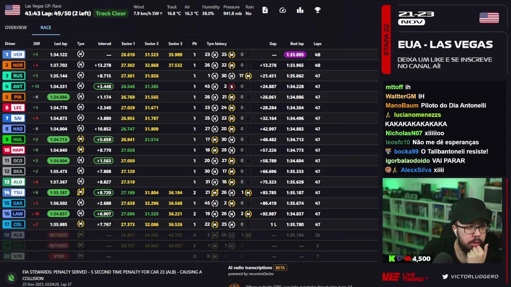Screen dimensions: 511x287
Task: Switch to the OVERVIEW tab
Action: (x=16, y=28)
